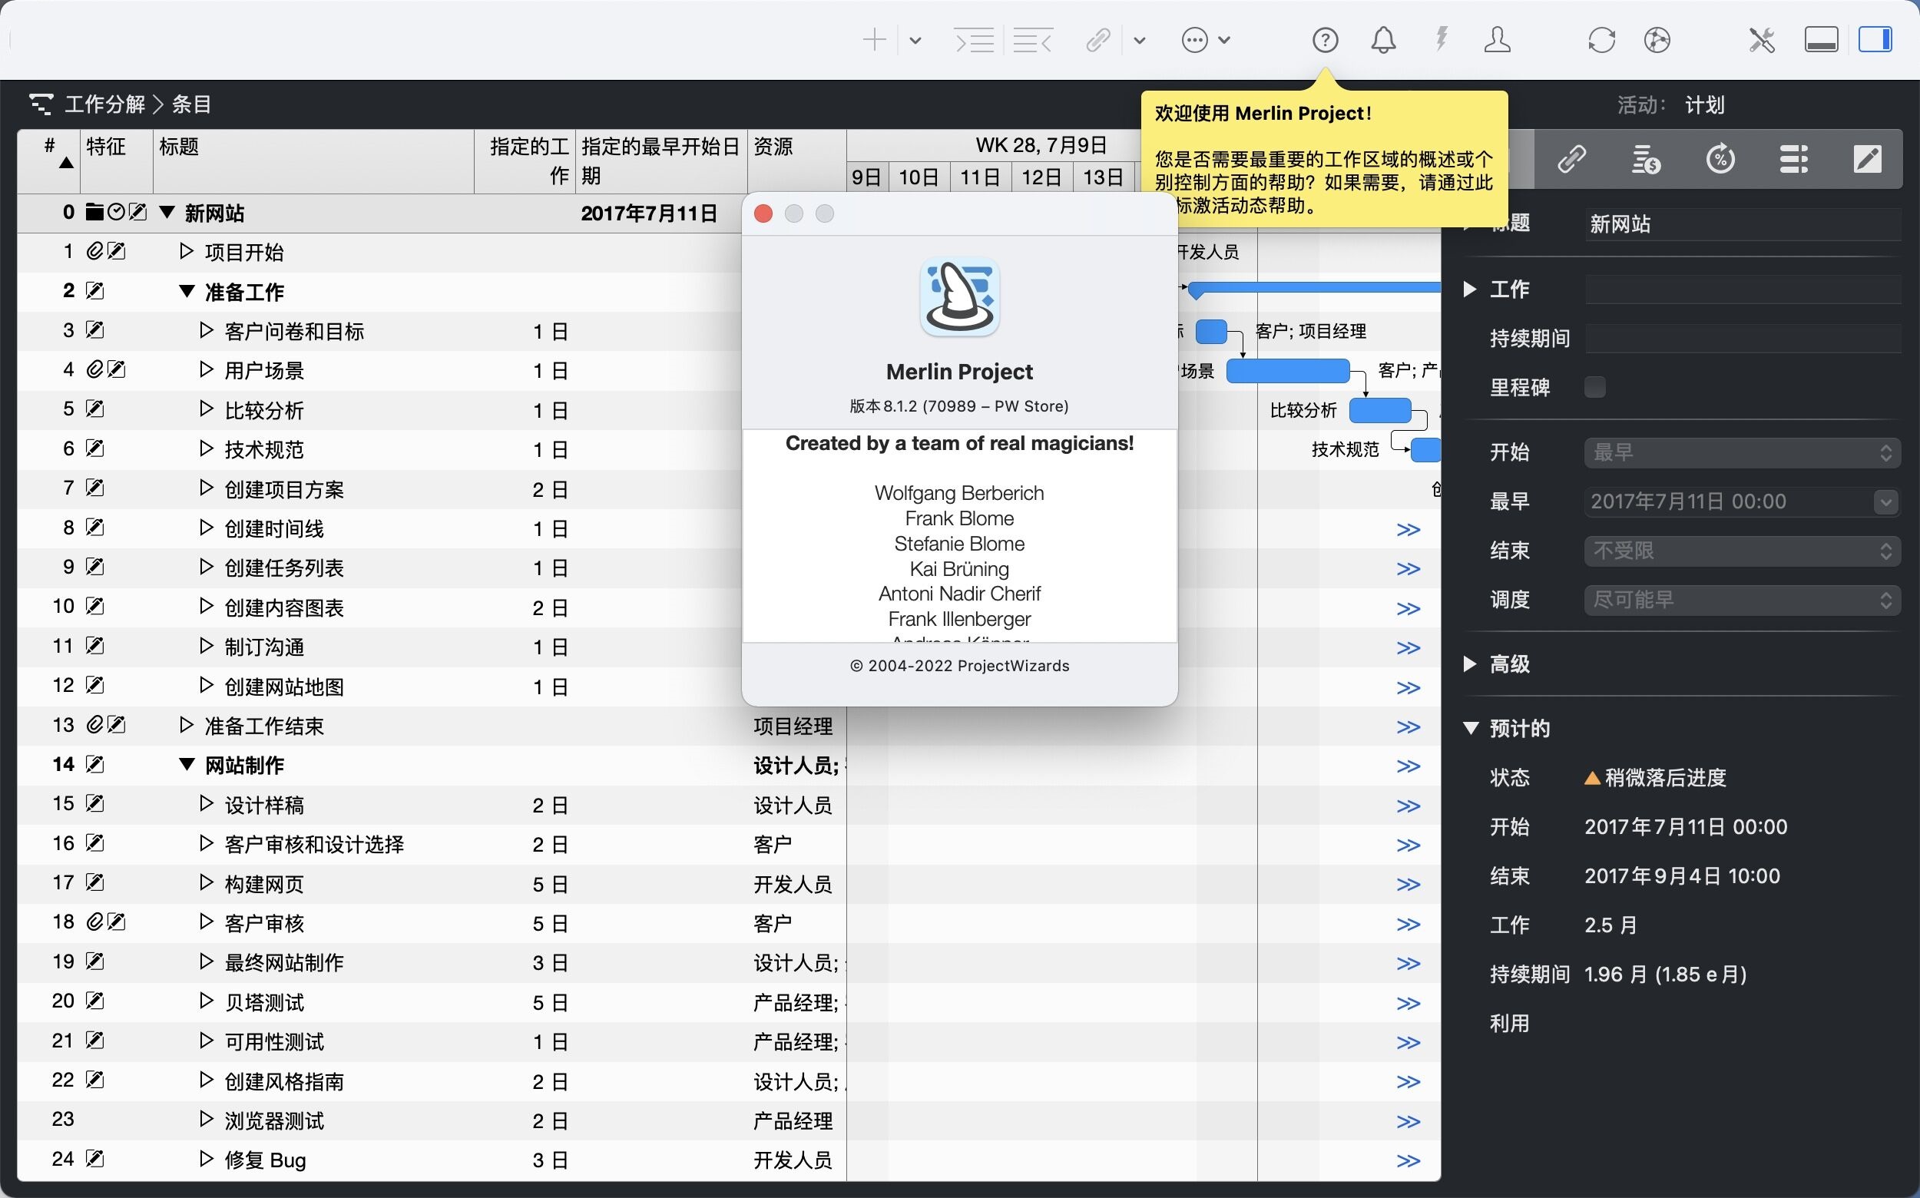Close the About Merlin Project window

point(763,214)
